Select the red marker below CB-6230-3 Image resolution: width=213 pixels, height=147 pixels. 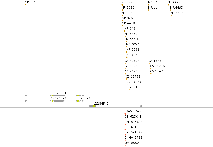coord(125,119)
